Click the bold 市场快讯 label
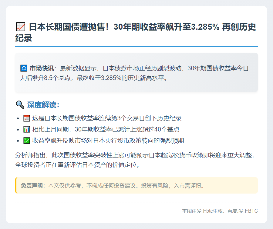This screenshot has width=273, height=229. click(x=42, y=68)
